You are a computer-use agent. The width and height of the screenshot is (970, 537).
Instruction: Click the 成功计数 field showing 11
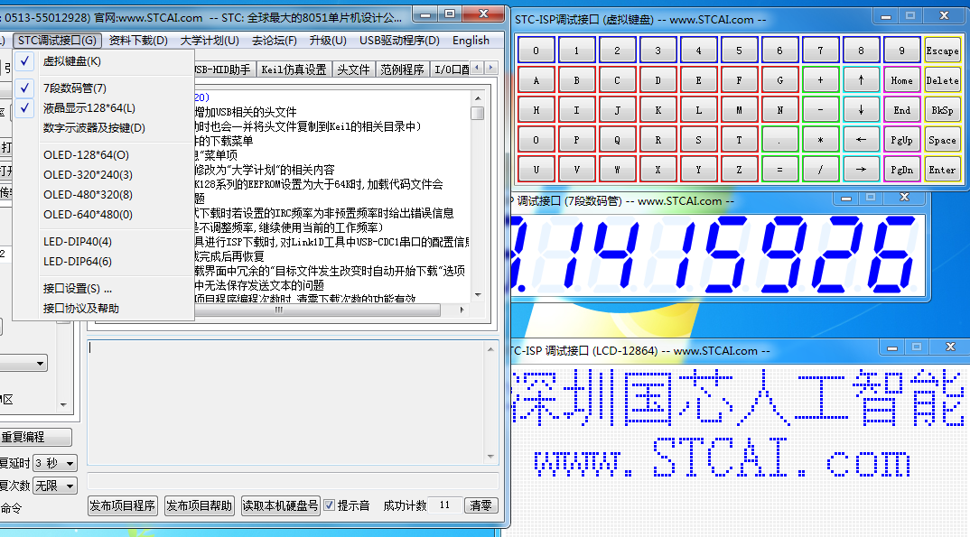pyautogui.click(x=444, y=505)
